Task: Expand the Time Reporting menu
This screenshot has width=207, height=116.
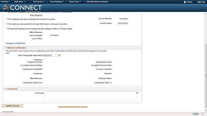Action: click(57, 2)
